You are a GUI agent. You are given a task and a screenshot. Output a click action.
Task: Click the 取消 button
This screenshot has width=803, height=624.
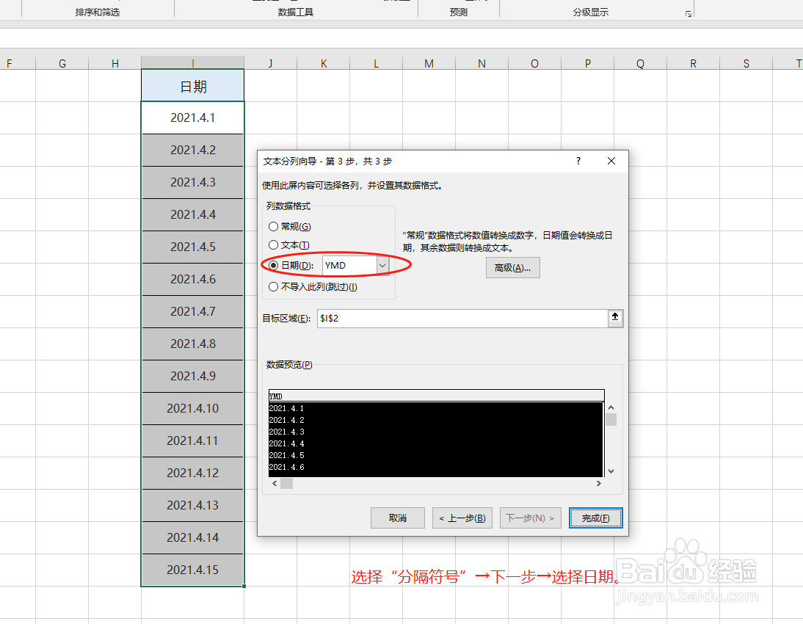(397, 518)
